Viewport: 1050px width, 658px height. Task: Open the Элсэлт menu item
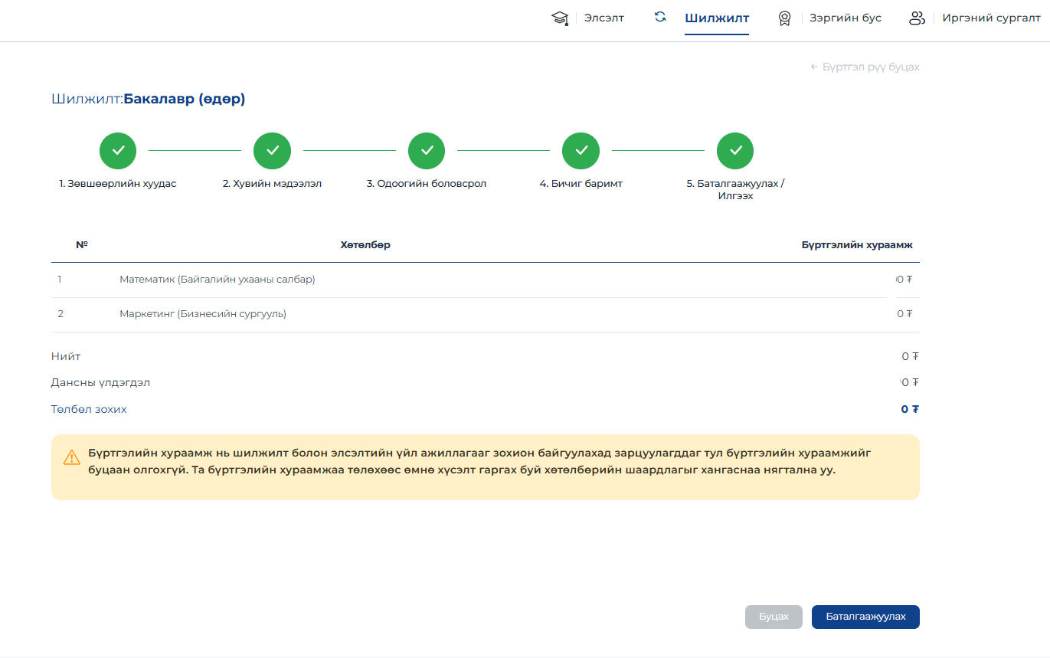pos(604,18)
